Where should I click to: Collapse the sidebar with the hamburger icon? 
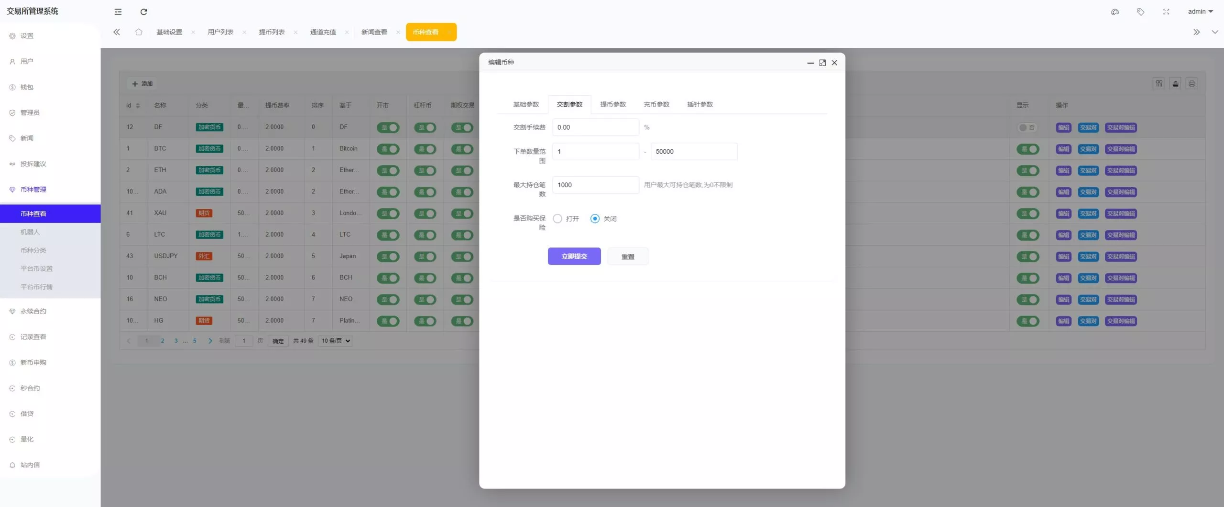pyautogui.click(x=118, y=12)
